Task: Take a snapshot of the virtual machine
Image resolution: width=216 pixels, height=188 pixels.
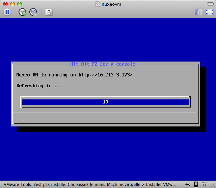Action: (x=22, y=12)
